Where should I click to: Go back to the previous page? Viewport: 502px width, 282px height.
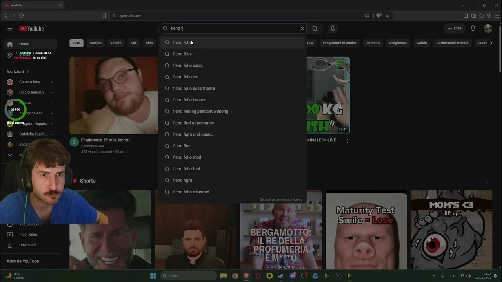tap(5, 16)
